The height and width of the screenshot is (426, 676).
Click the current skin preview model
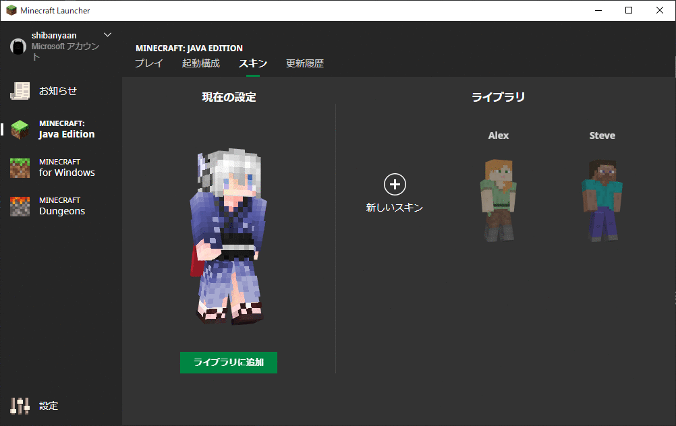point(229,236)
